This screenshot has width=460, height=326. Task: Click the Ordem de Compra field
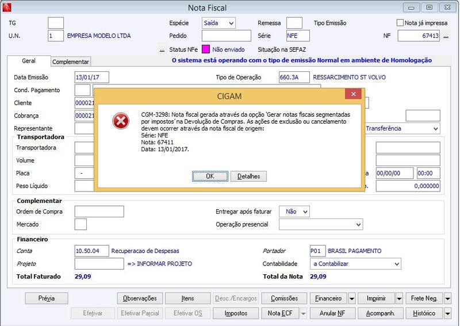(99, 212)
